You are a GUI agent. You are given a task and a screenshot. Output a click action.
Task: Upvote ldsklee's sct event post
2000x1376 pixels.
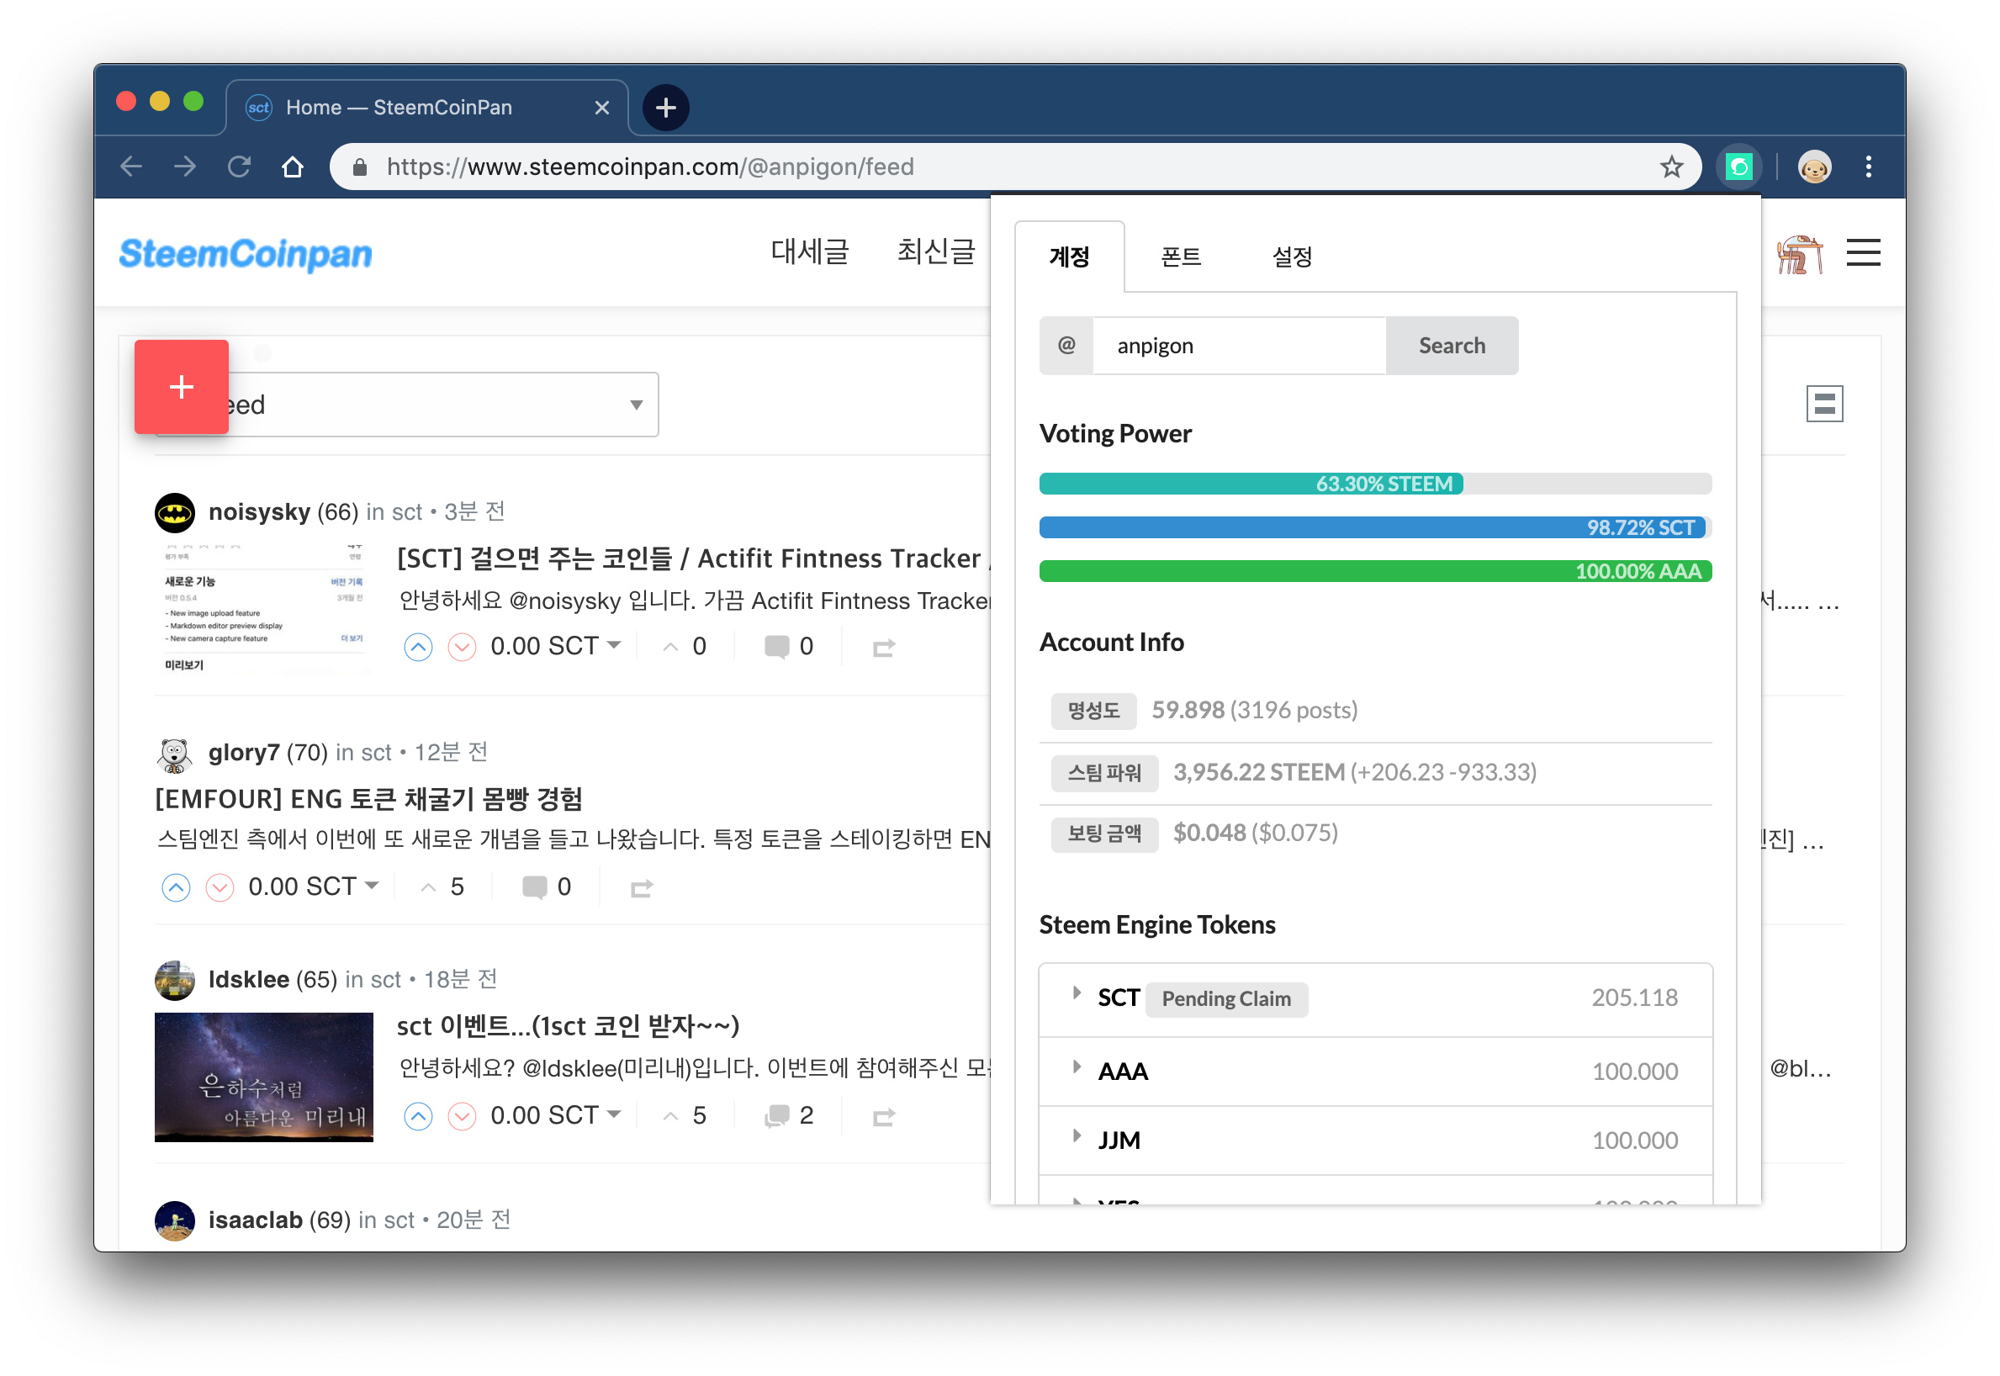(418, 1116)
